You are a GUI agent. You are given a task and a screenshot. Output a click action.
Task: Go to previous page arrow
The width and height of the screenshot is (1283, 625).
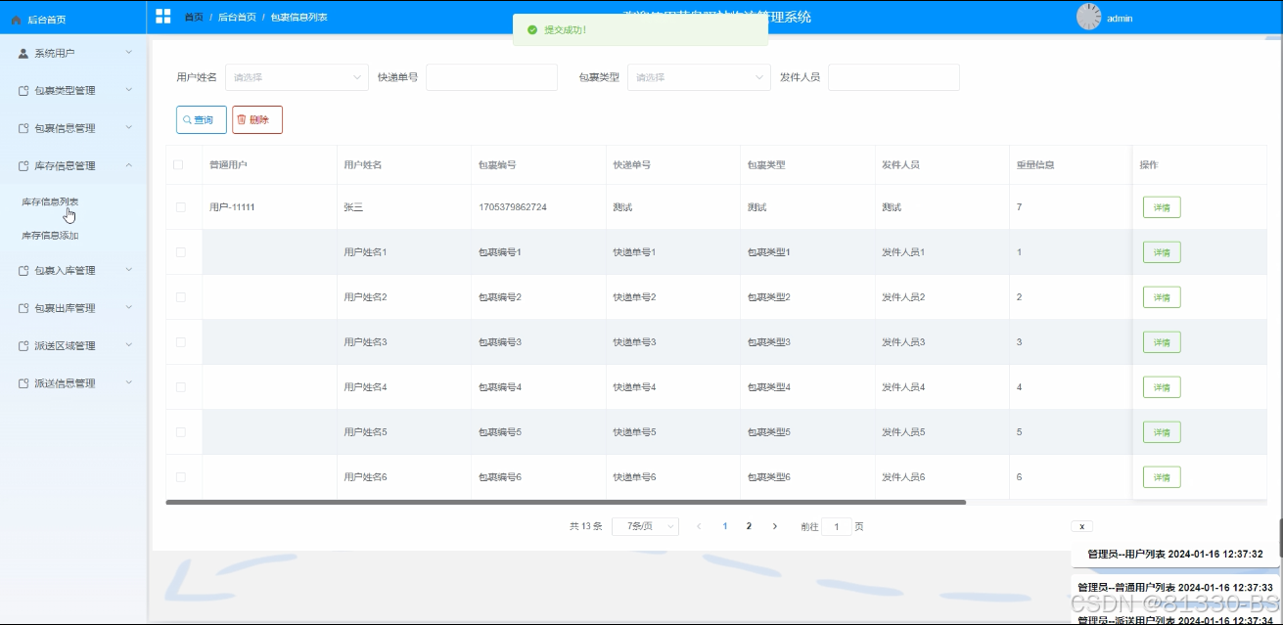(x=699, y=526)
